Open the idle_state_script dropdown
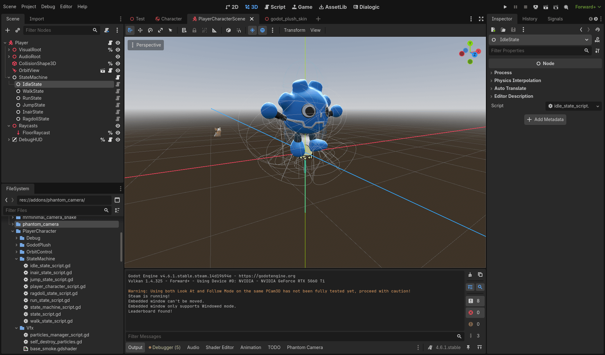Screen dimensions: 605x355 pos(597,106)
